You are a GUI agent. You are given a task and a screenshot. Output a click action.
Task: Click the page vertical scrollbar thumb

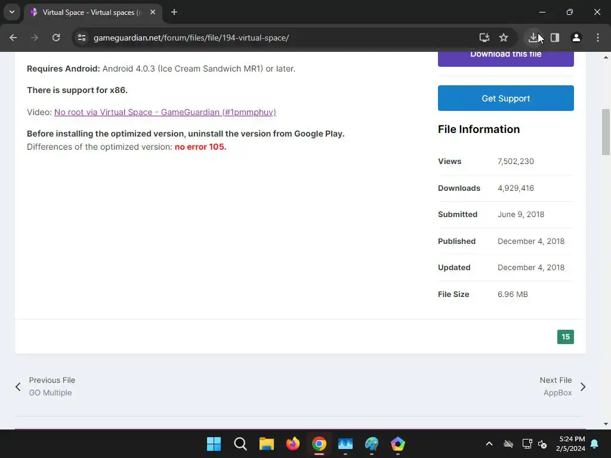(606, 132)
